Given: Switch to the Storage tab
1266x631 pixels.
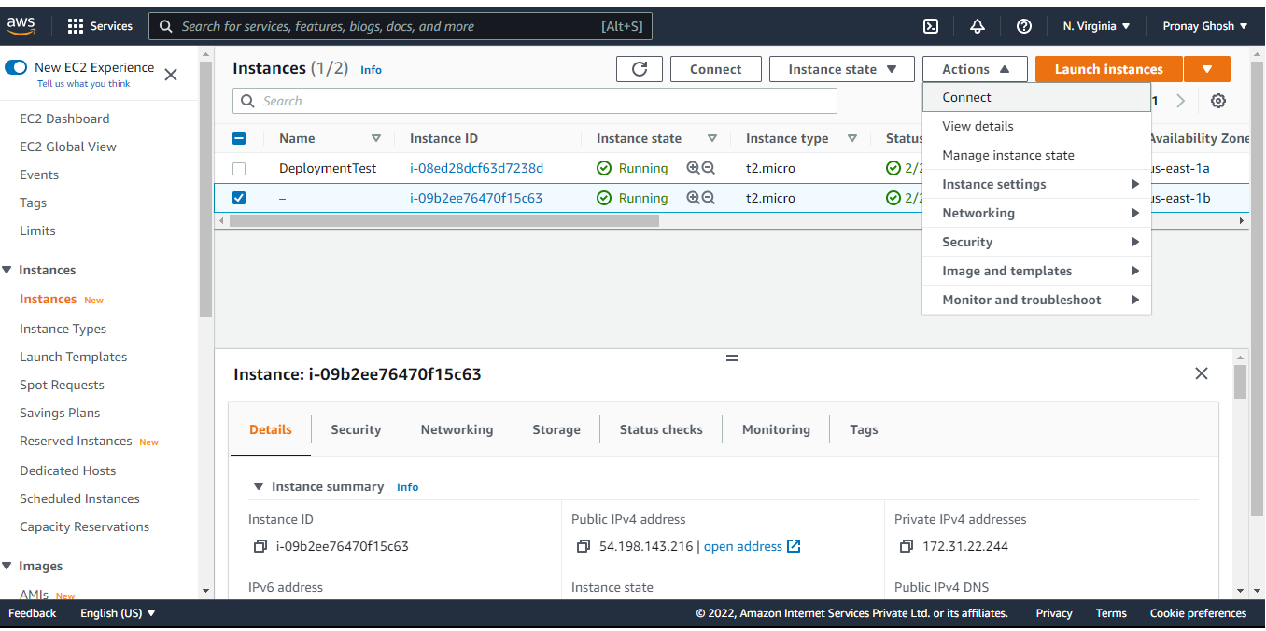Looking at the screenshot, I should tap(556, 429).
